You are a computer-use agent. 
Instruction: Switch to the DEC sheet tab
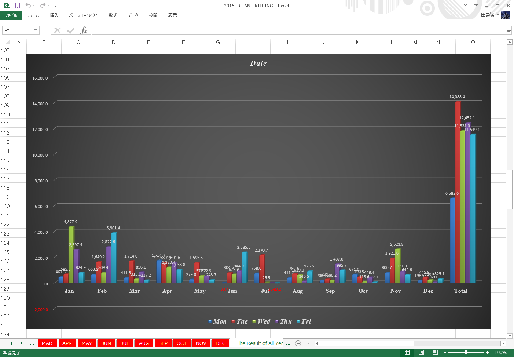(x=221, y=343)
